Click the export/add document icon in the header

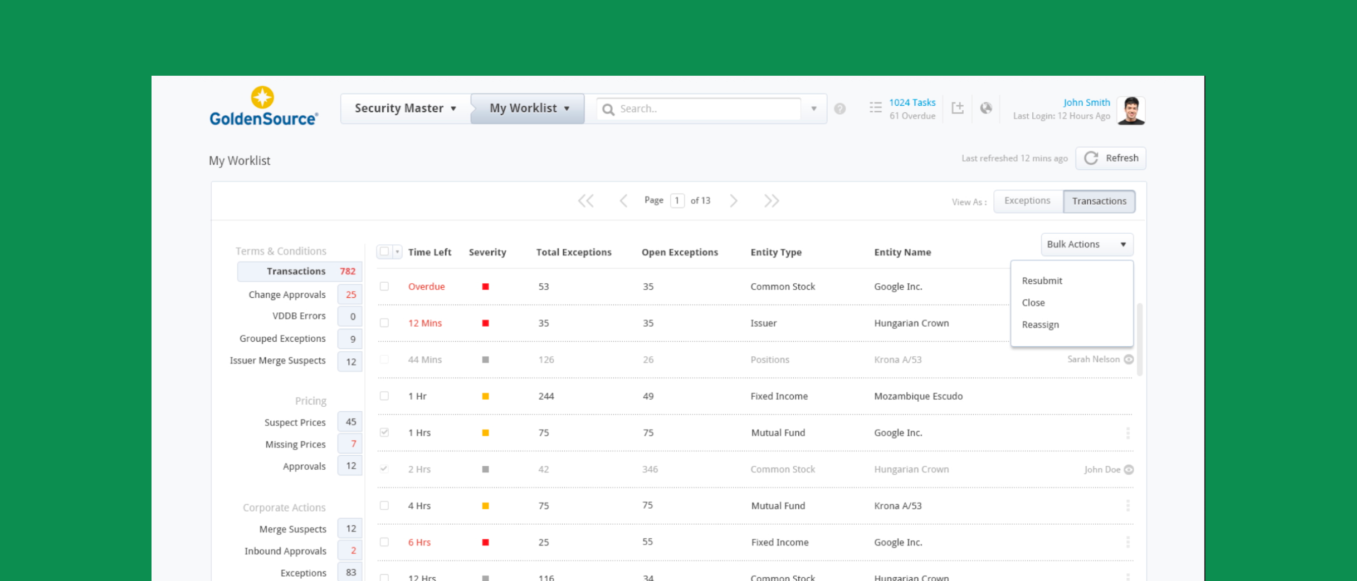point(958,109)
